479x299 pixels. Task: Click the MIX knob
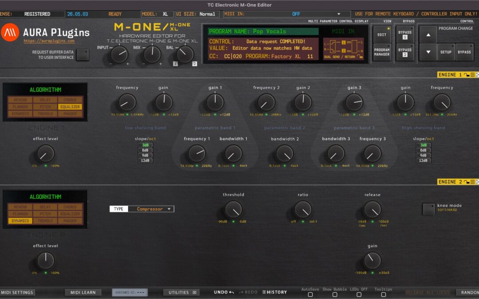[152, 54]
